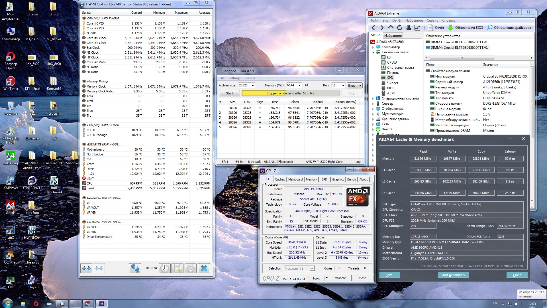Reset HWiNFO sensor clock timer
Image resolution: width=547 pixels, height=308 pixels.
(x=165, y=268)
